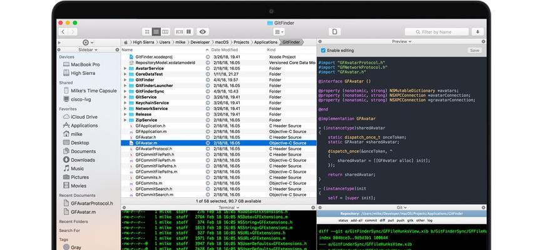Go forward with the right arrow button
This screenshot has width=542, height=250.
pyautogui.click(x=72, y=32)
